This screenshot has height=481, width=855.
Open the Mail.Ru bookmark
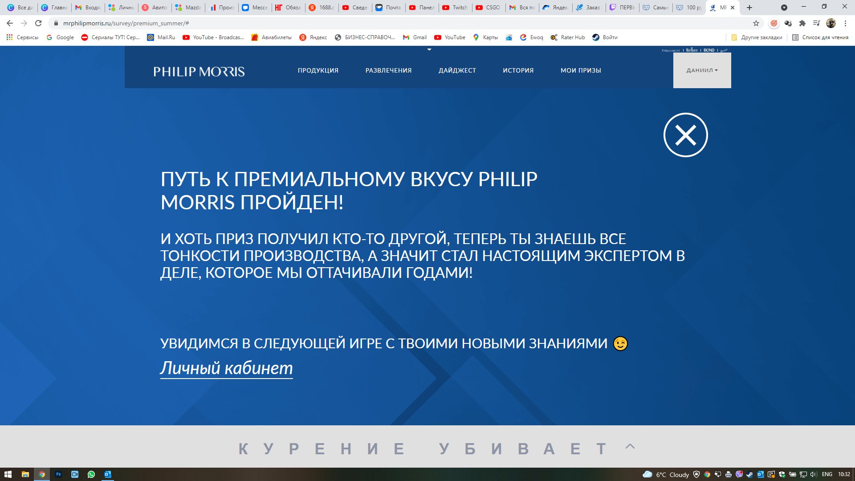click(161, 37)
